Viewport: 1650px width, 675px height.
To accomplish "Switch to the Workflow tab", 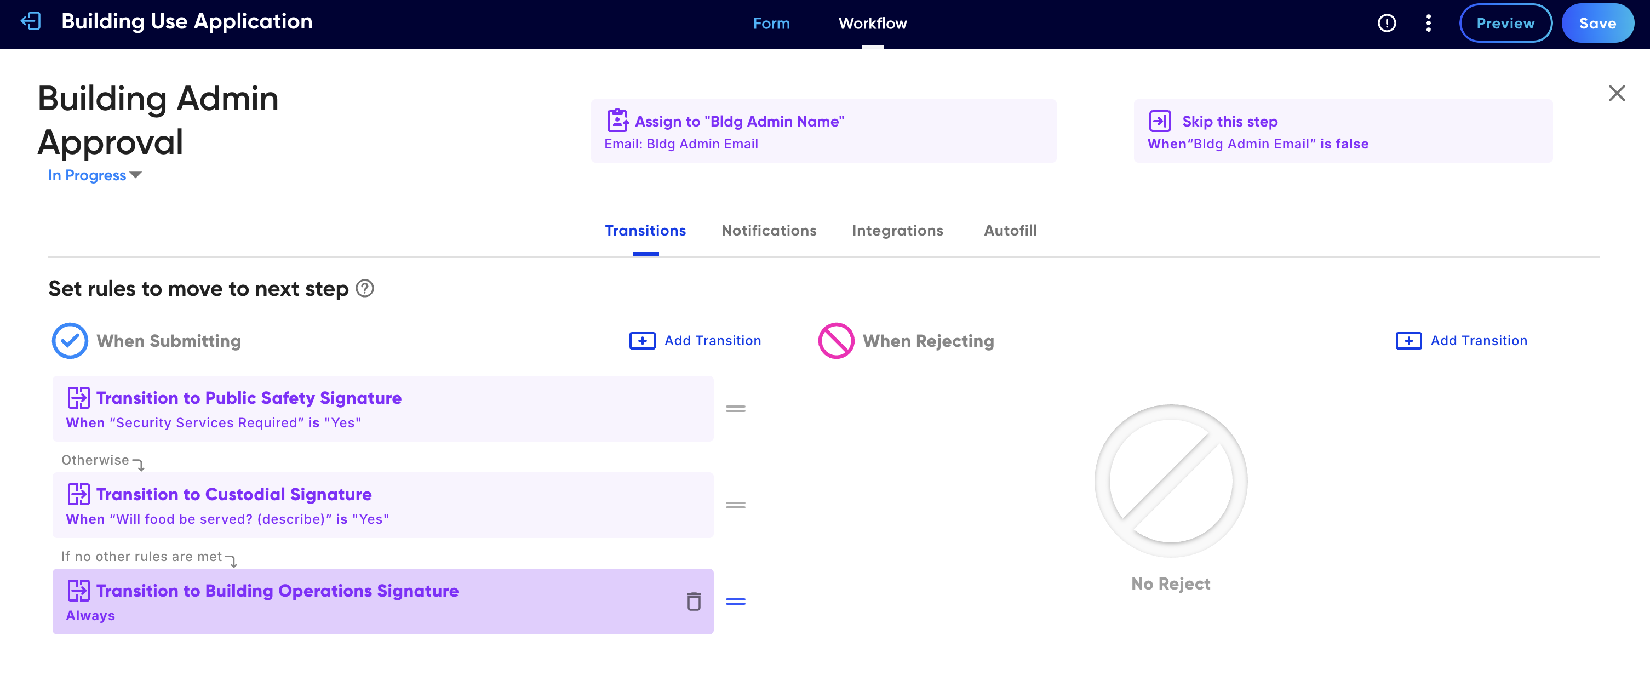I will 873,24.
